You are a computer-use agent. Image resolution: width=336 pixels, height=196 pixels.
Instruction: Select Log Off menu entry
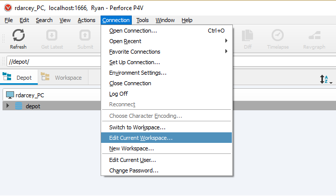click(166, 94)
